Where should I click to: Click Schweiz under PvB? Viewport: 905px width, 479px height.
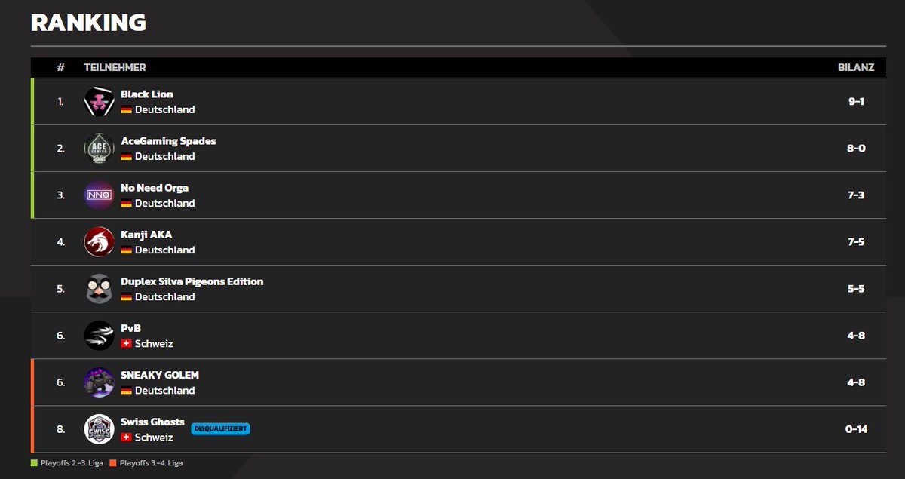[x=154, y=344]
